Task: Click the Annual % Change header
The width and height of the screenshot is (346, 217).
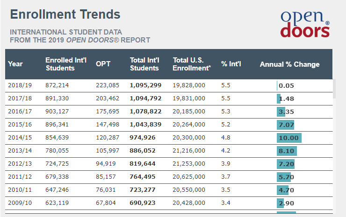Action: coord(289,64)
